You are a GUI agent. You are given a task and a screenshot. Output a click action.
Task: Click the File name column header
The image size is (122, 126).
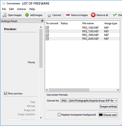(x=92, y=23)
